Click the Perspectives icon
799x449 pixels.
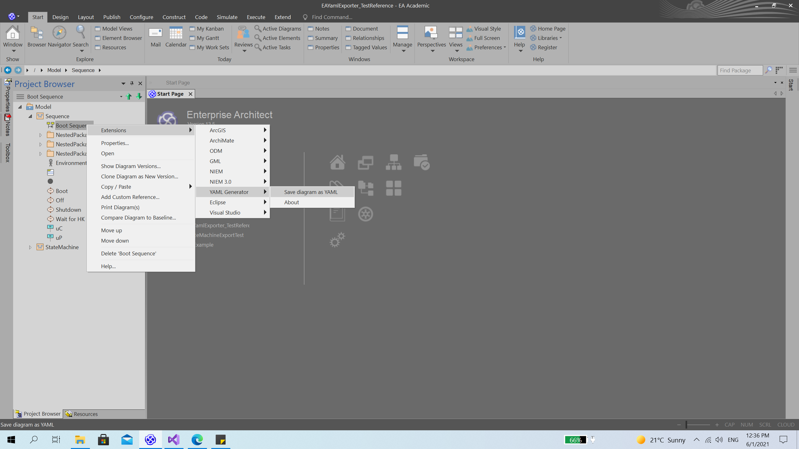point(431,33)
